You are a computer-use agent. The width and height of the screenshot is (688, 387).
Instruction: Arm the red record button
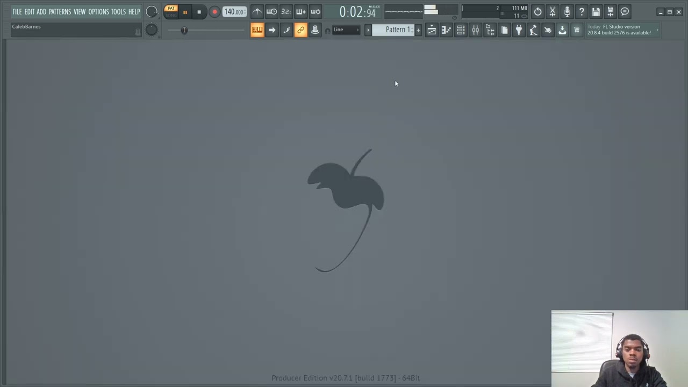214,12
